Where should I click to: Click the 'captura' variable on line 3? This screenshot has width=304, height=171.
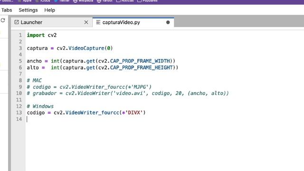[37, 48]
